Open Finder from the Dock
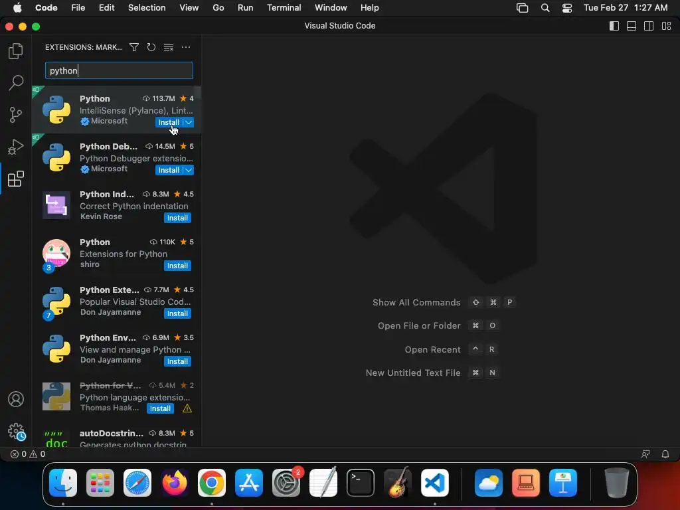Viewport: 680px width, 510px height. pyautogui.click(x=63, y=483)
